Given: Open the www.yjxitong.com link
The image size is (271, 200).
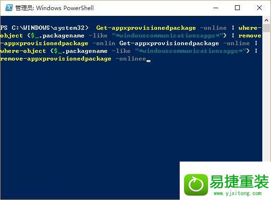Looking at the screenshot, I should click(238, 193).
